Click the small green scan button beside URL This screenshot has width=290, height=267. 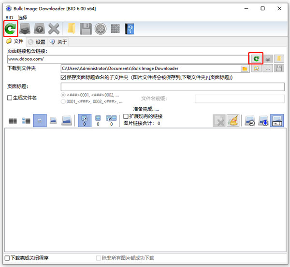pyautogui.click(x=256, y=59)
